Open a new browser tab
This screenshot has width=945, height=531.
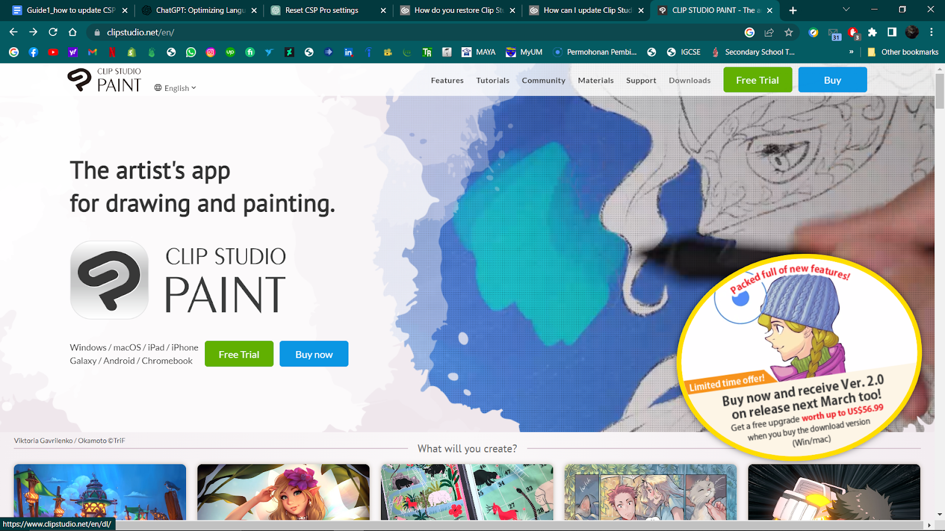coord(793,10)
